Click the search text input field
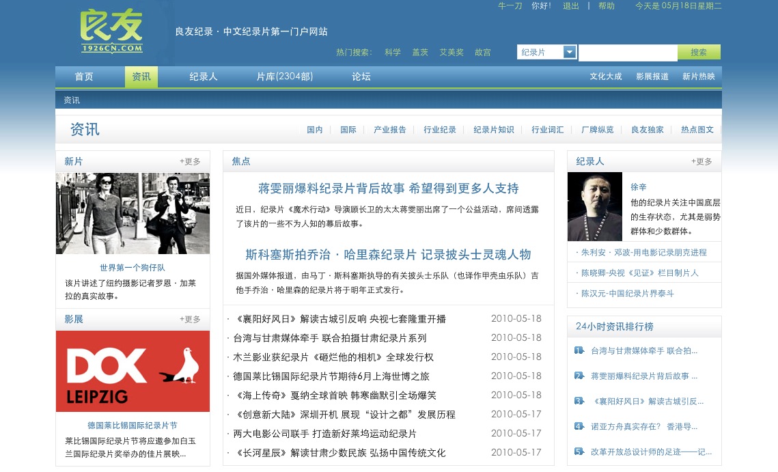Viewport: 778px width, 472px height. [628, 53]
